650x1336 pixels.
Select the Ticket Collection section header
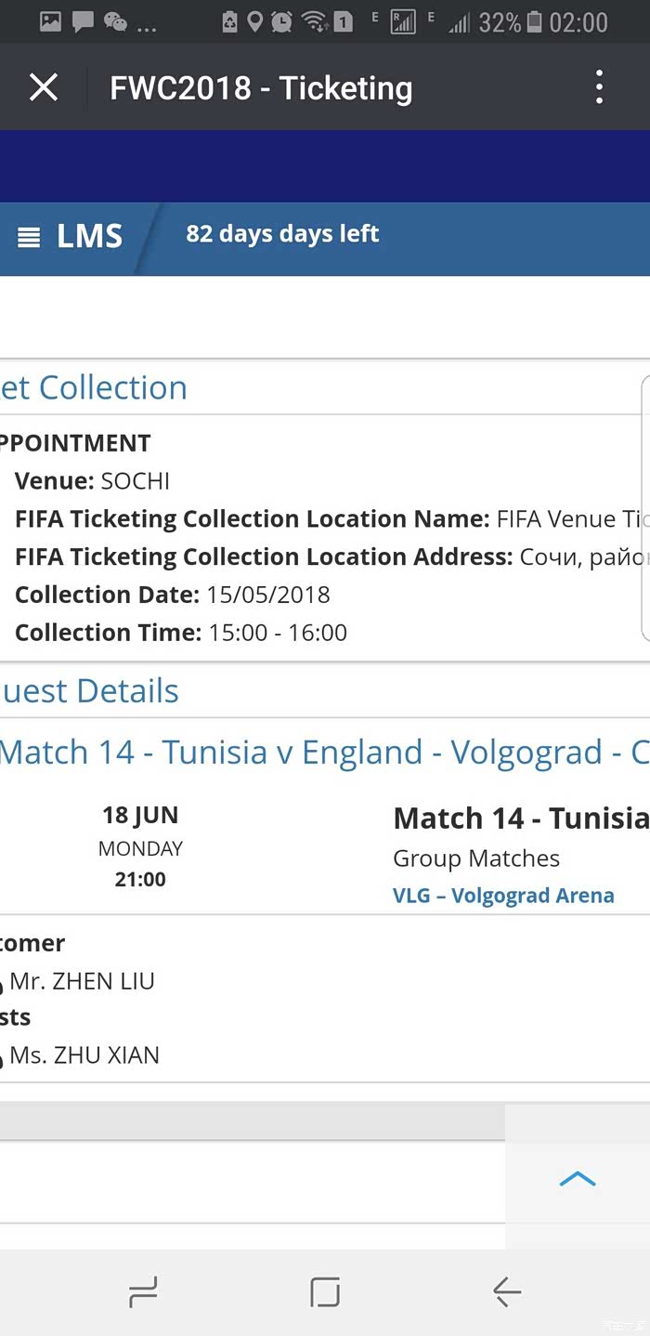coord(93,387)
